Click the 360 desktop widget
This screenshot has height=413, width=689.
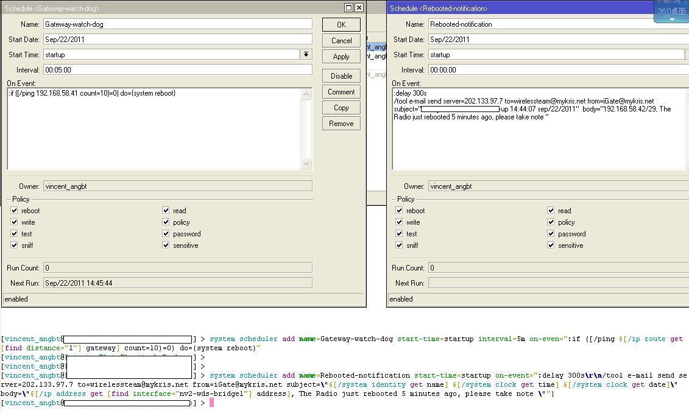pos(671,11)
